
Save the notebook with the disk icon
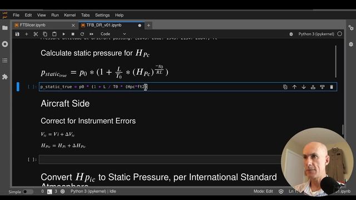tap(17, 34)
